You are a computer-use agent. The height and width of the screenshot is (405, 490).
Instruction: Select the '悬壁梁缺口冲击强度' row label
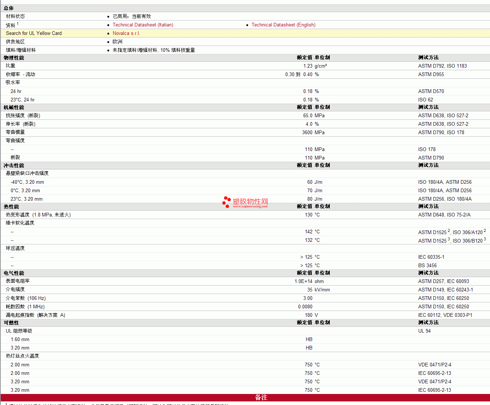tap(27, 173)
